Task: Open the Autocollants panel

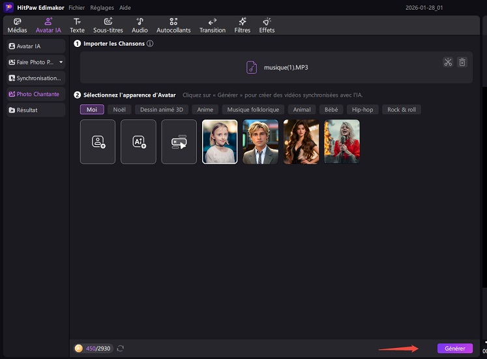Action: click(173, 25)
